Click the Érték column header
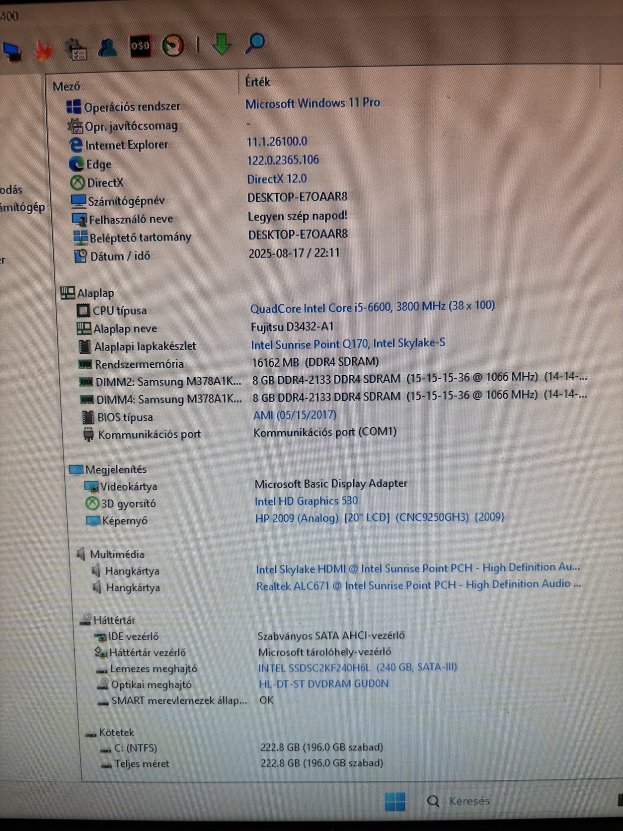 [x=257, y=82]
